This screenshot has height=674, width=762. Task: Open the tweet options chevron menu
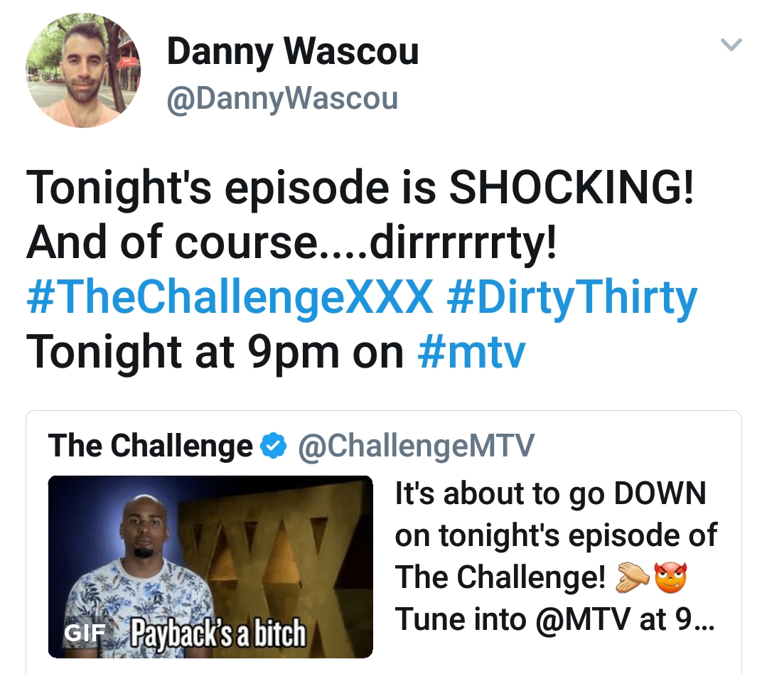(731, 45)
